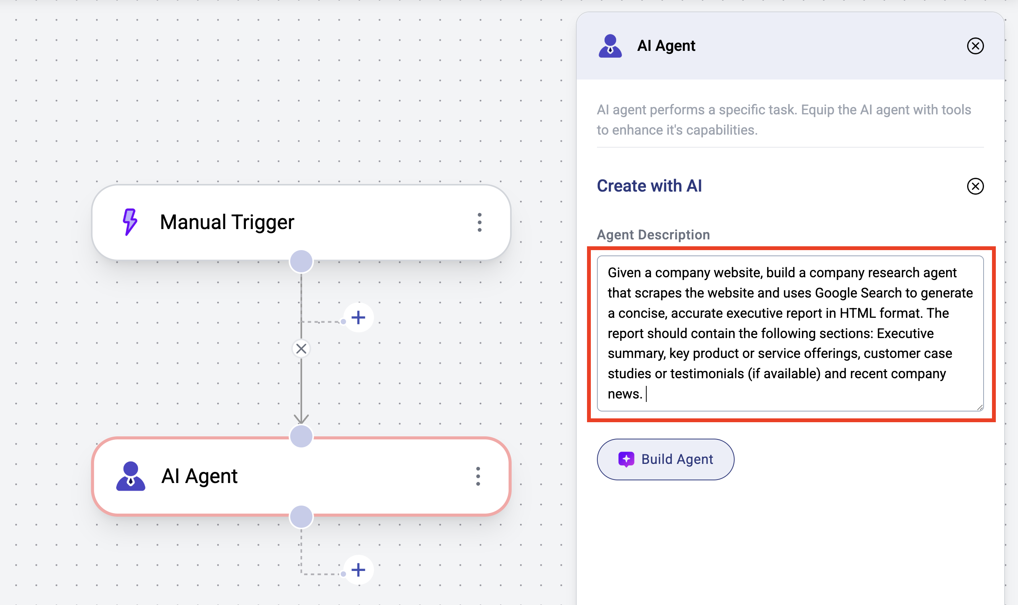Select the input connector dot on AI Agent

tap(301, 437)
